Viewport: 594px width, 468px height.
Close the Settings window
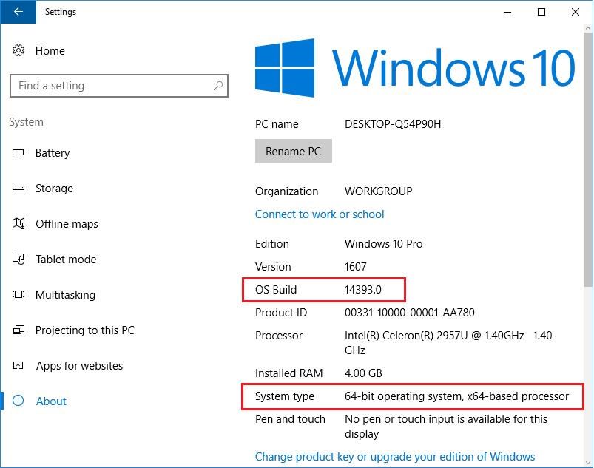pyautogui.click(x=576, y=12)
